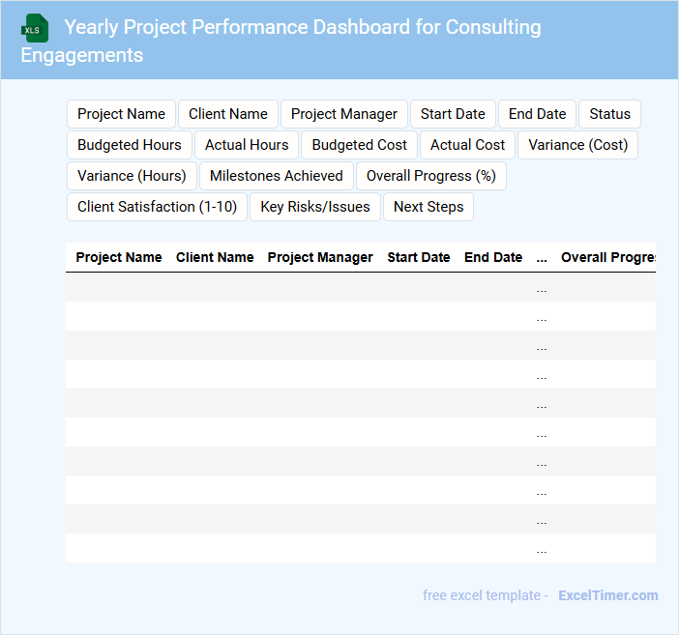The height and width of the screenshot is (635, 679).
Task: Choose the End Date tag
Action: [537, 114]
